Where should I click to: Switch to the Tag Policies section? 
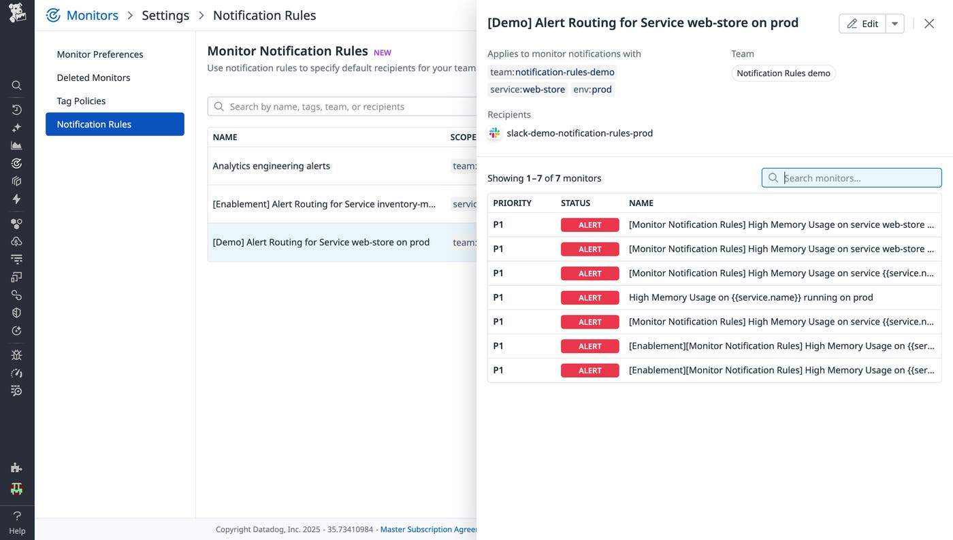pos(77,101)
